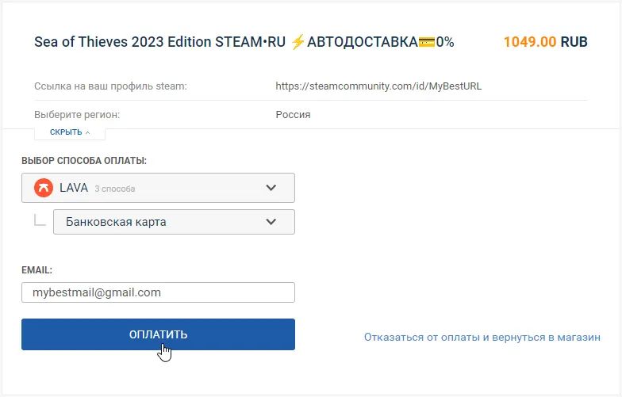Click the ВЫБОР СПОСОБА ОПЛАТЫ heading
Image resolution: width=622 pixels, height=397 pixels.
(x=84, y=161)
